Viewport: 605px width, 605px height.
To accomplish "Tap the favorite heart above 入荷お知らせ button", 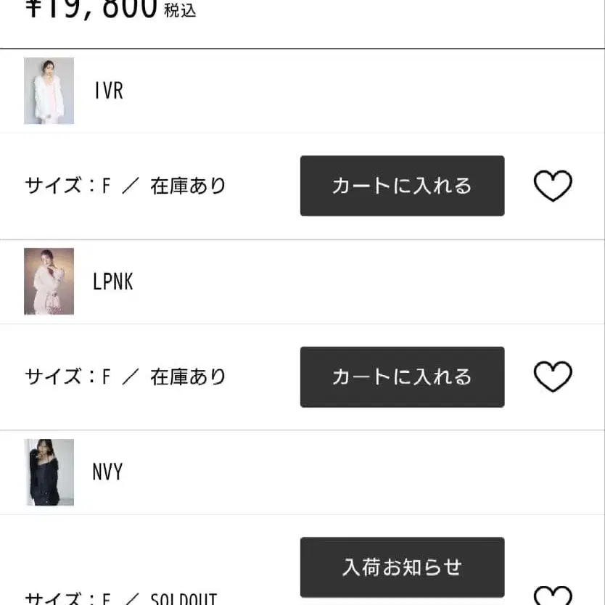I will pos(553,598).
